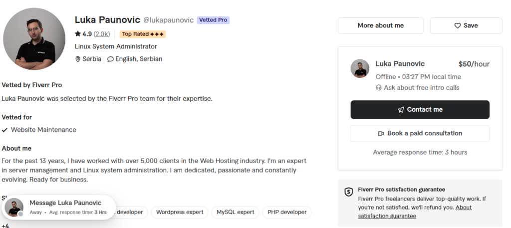Click the star rating icon beside 4.9
Viewport: 511px width, 228px height.
[x=77, y=33]
